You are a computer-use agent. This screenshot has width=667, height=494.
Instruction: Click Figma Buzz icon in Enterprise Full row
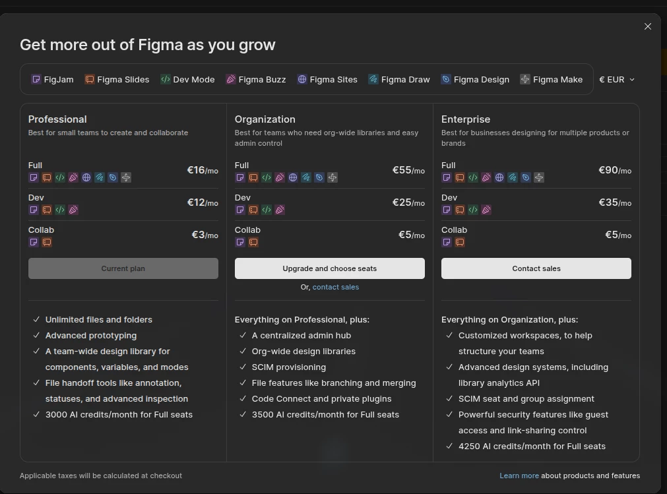[486, 177]
